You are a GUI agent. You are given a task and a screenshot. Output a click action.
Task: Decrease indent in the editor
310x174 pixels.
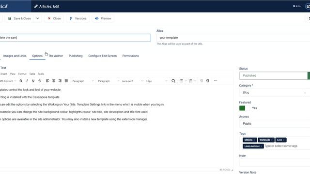click(201, 81)
